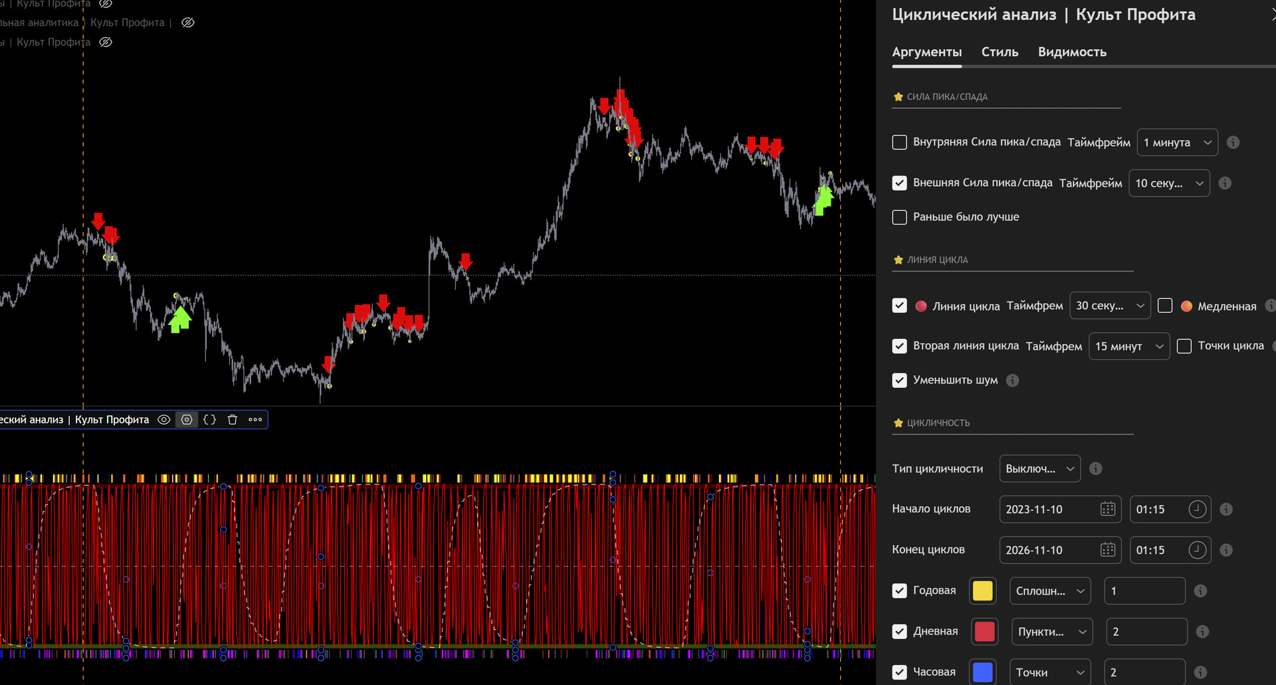The width and height of the screenshot is (1276, 685).
Task: Open the Дневная line style Пункти... selector
Action: tap(1051, 631)
